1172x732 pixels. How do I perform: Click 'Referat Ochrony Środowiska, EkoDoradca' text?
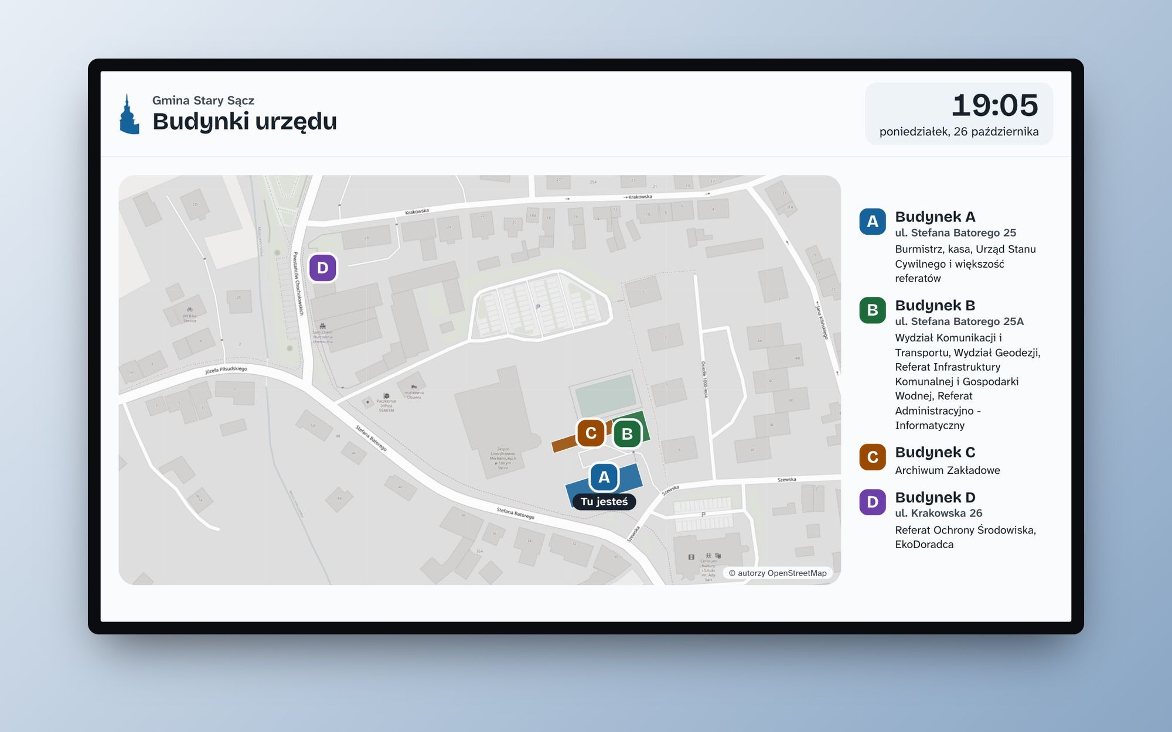[966, 537]
